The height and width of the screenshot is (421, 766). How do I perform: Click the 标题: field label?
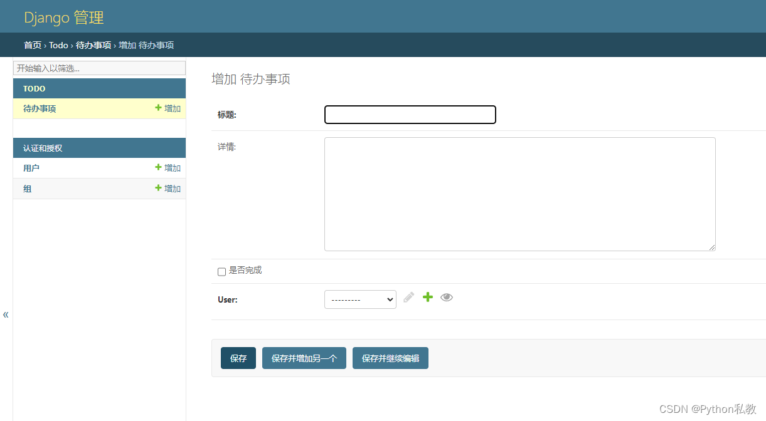pyautogui.click(x=227, y=115)
